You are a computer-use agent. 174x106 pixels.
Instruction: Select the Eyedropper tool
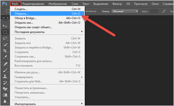pyautogui.click(x=5, y=57)
